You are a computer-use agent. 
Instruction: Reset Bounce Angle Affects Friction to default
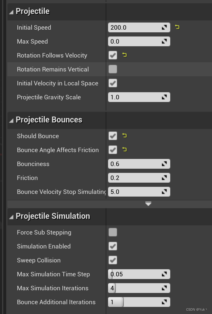coord(124,149)
